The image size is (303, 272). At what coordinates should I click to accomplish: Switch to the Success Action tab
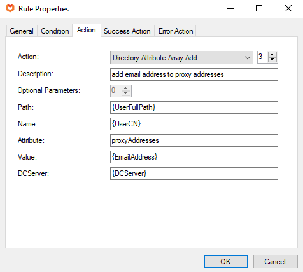point(127,31)
